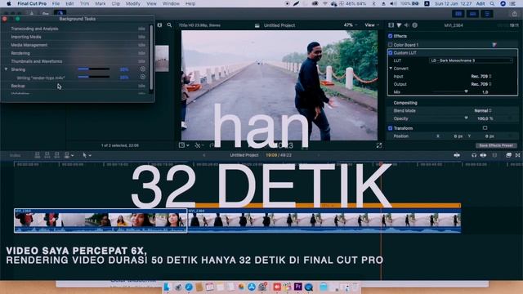
Task: Open Spotlight search in the menu bar
Action: [492, 3]
